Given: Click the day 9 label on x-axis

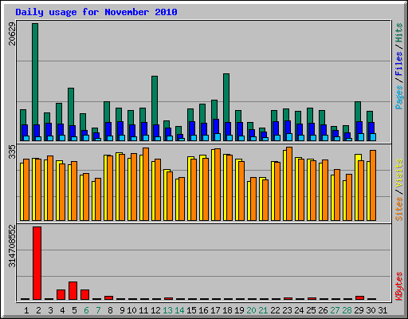Looking at the screenshot, I should pos(122,310).
